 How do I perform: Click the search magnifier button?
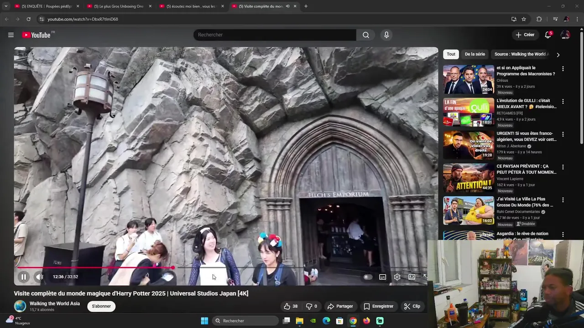tap(366, 35)
